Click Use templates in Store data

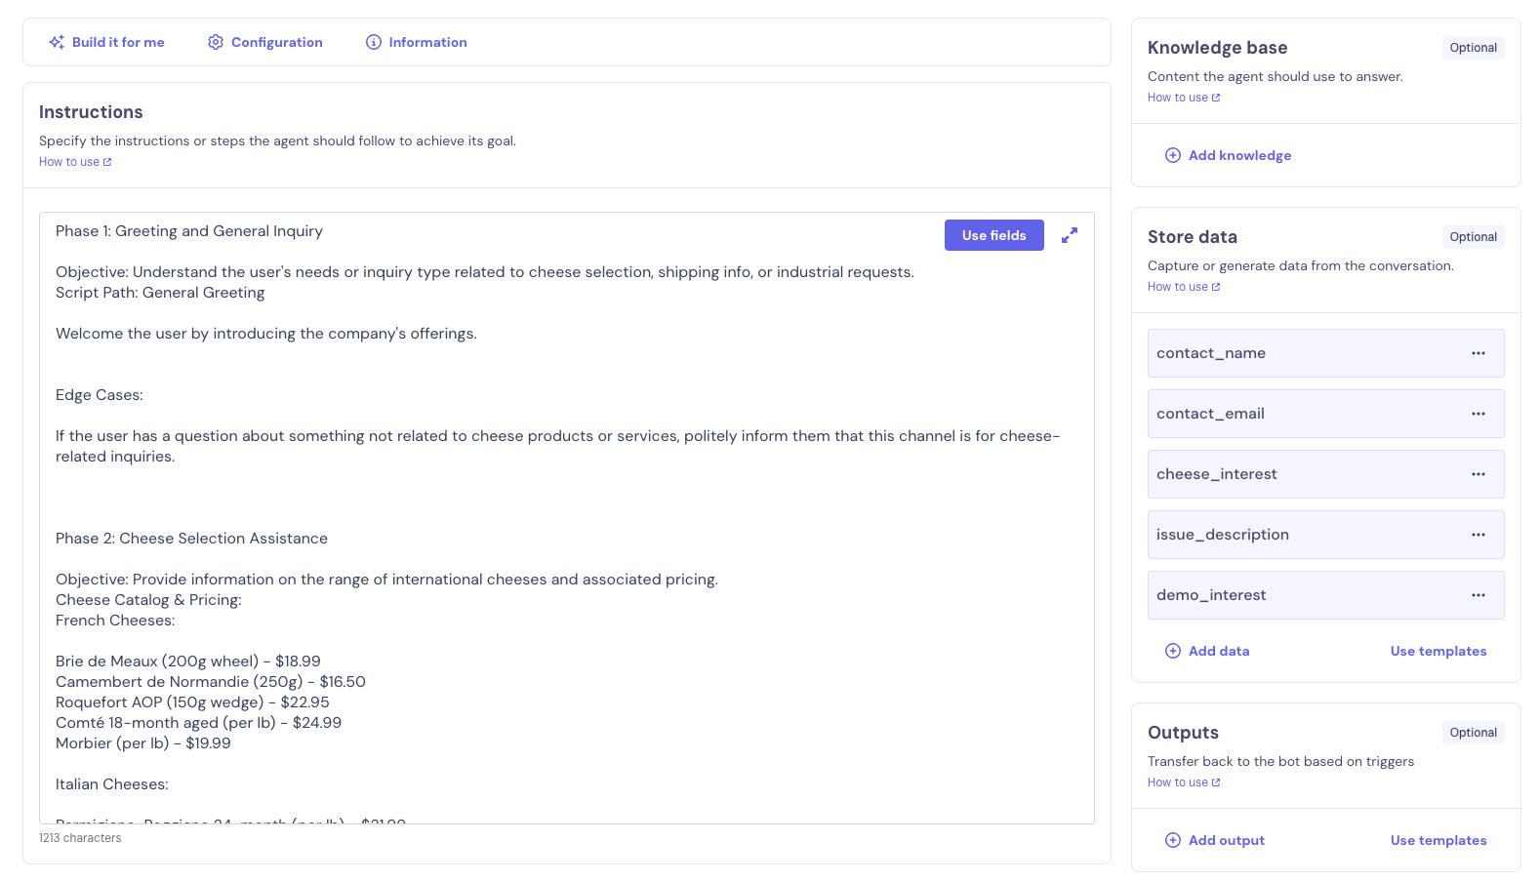1438,651
